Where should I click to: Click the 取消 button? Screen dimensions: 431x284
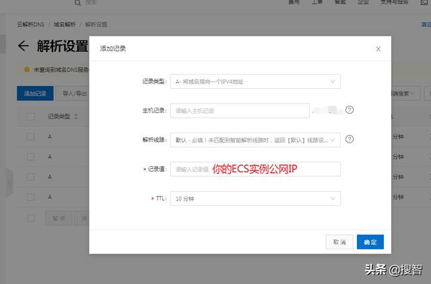click(339, 242)
